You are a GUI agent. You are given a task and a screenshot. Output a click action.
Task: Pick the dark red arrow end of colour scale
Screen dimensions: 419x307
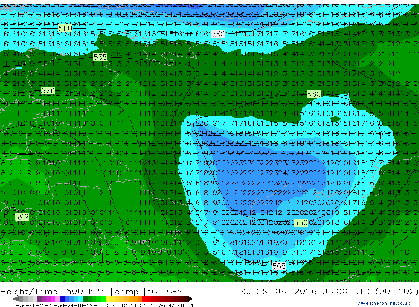[x=191, y=299]
